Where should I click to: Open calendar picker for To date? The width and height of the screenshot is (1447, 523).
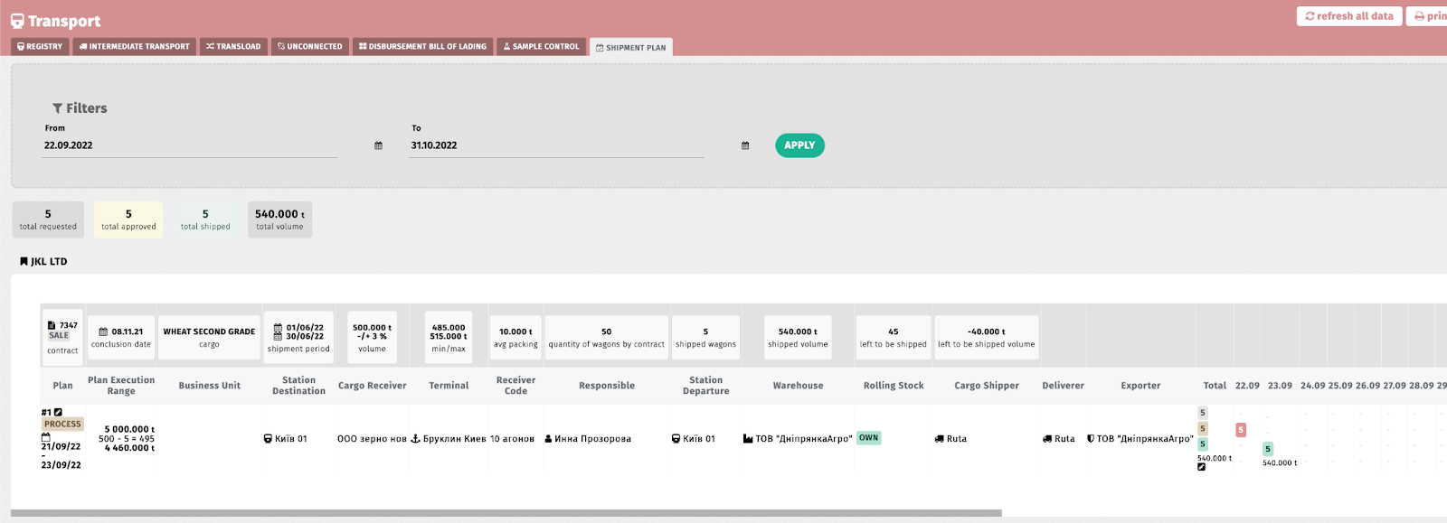coord(745,145)
